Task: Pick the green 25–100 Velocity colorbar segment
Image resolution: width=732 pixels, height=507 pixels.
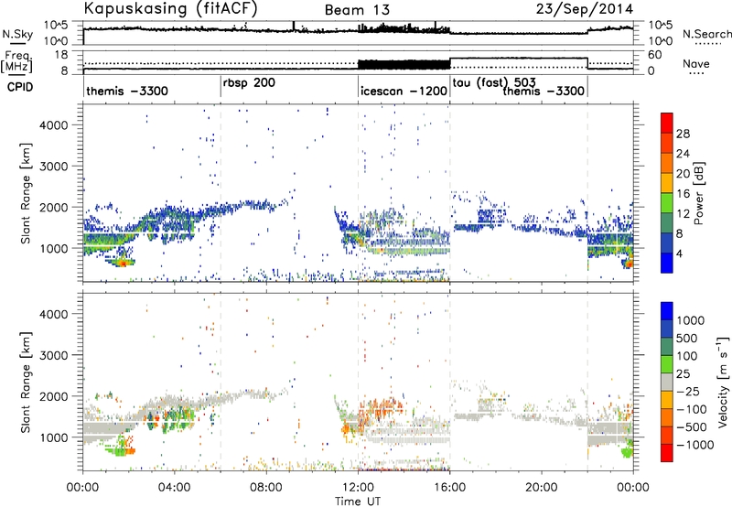Action: click(x=667, y=364)
